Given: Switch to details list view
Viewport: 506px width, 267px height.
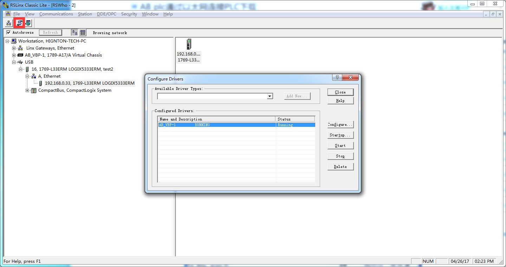Looking at the screenshot, I should click(x=83, y=33).
